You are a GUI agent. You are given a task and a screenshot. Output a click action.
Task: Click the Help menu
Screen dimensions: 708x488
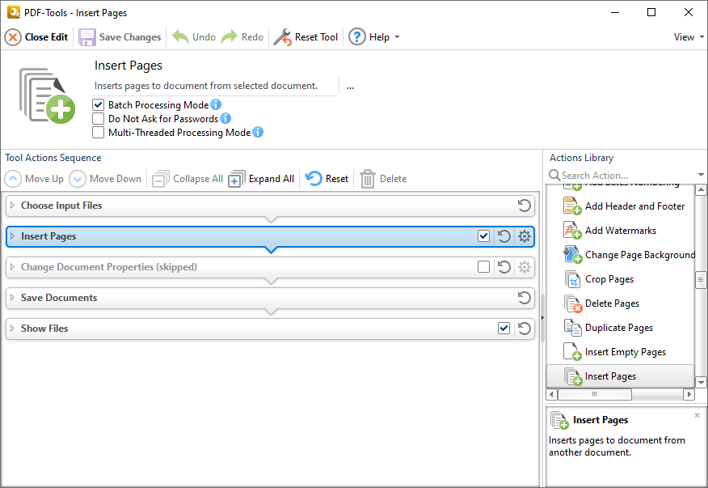tap(373, 36)
